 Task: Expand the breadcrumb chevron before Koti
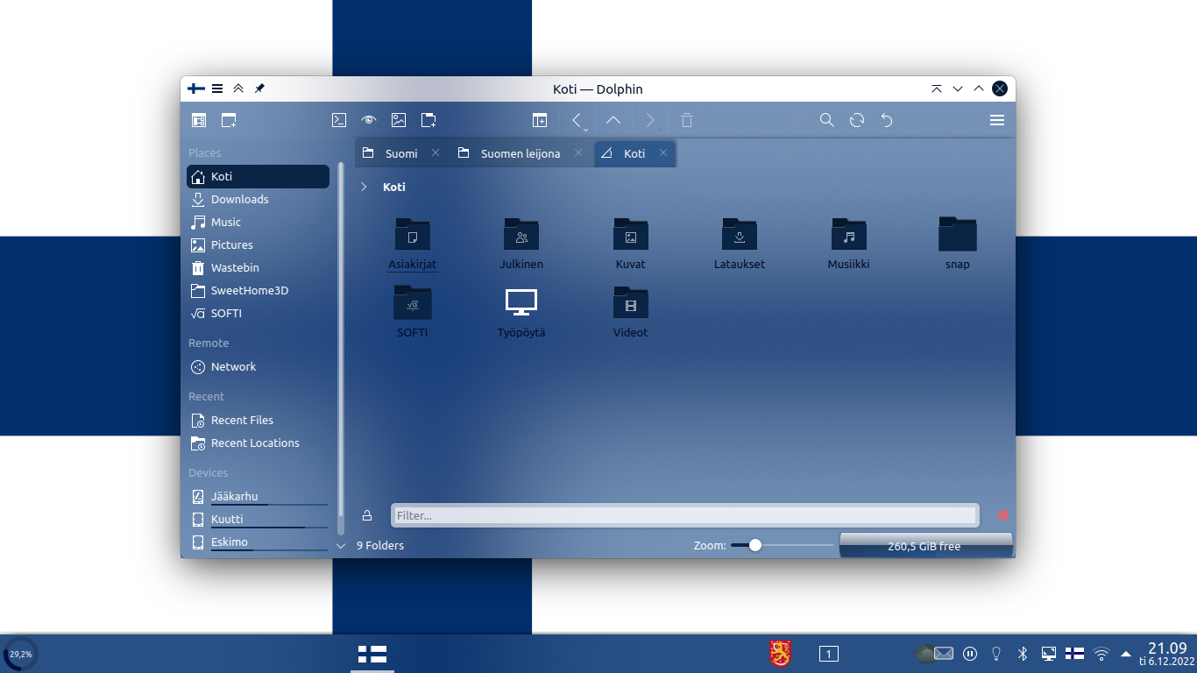coord(364,187)
